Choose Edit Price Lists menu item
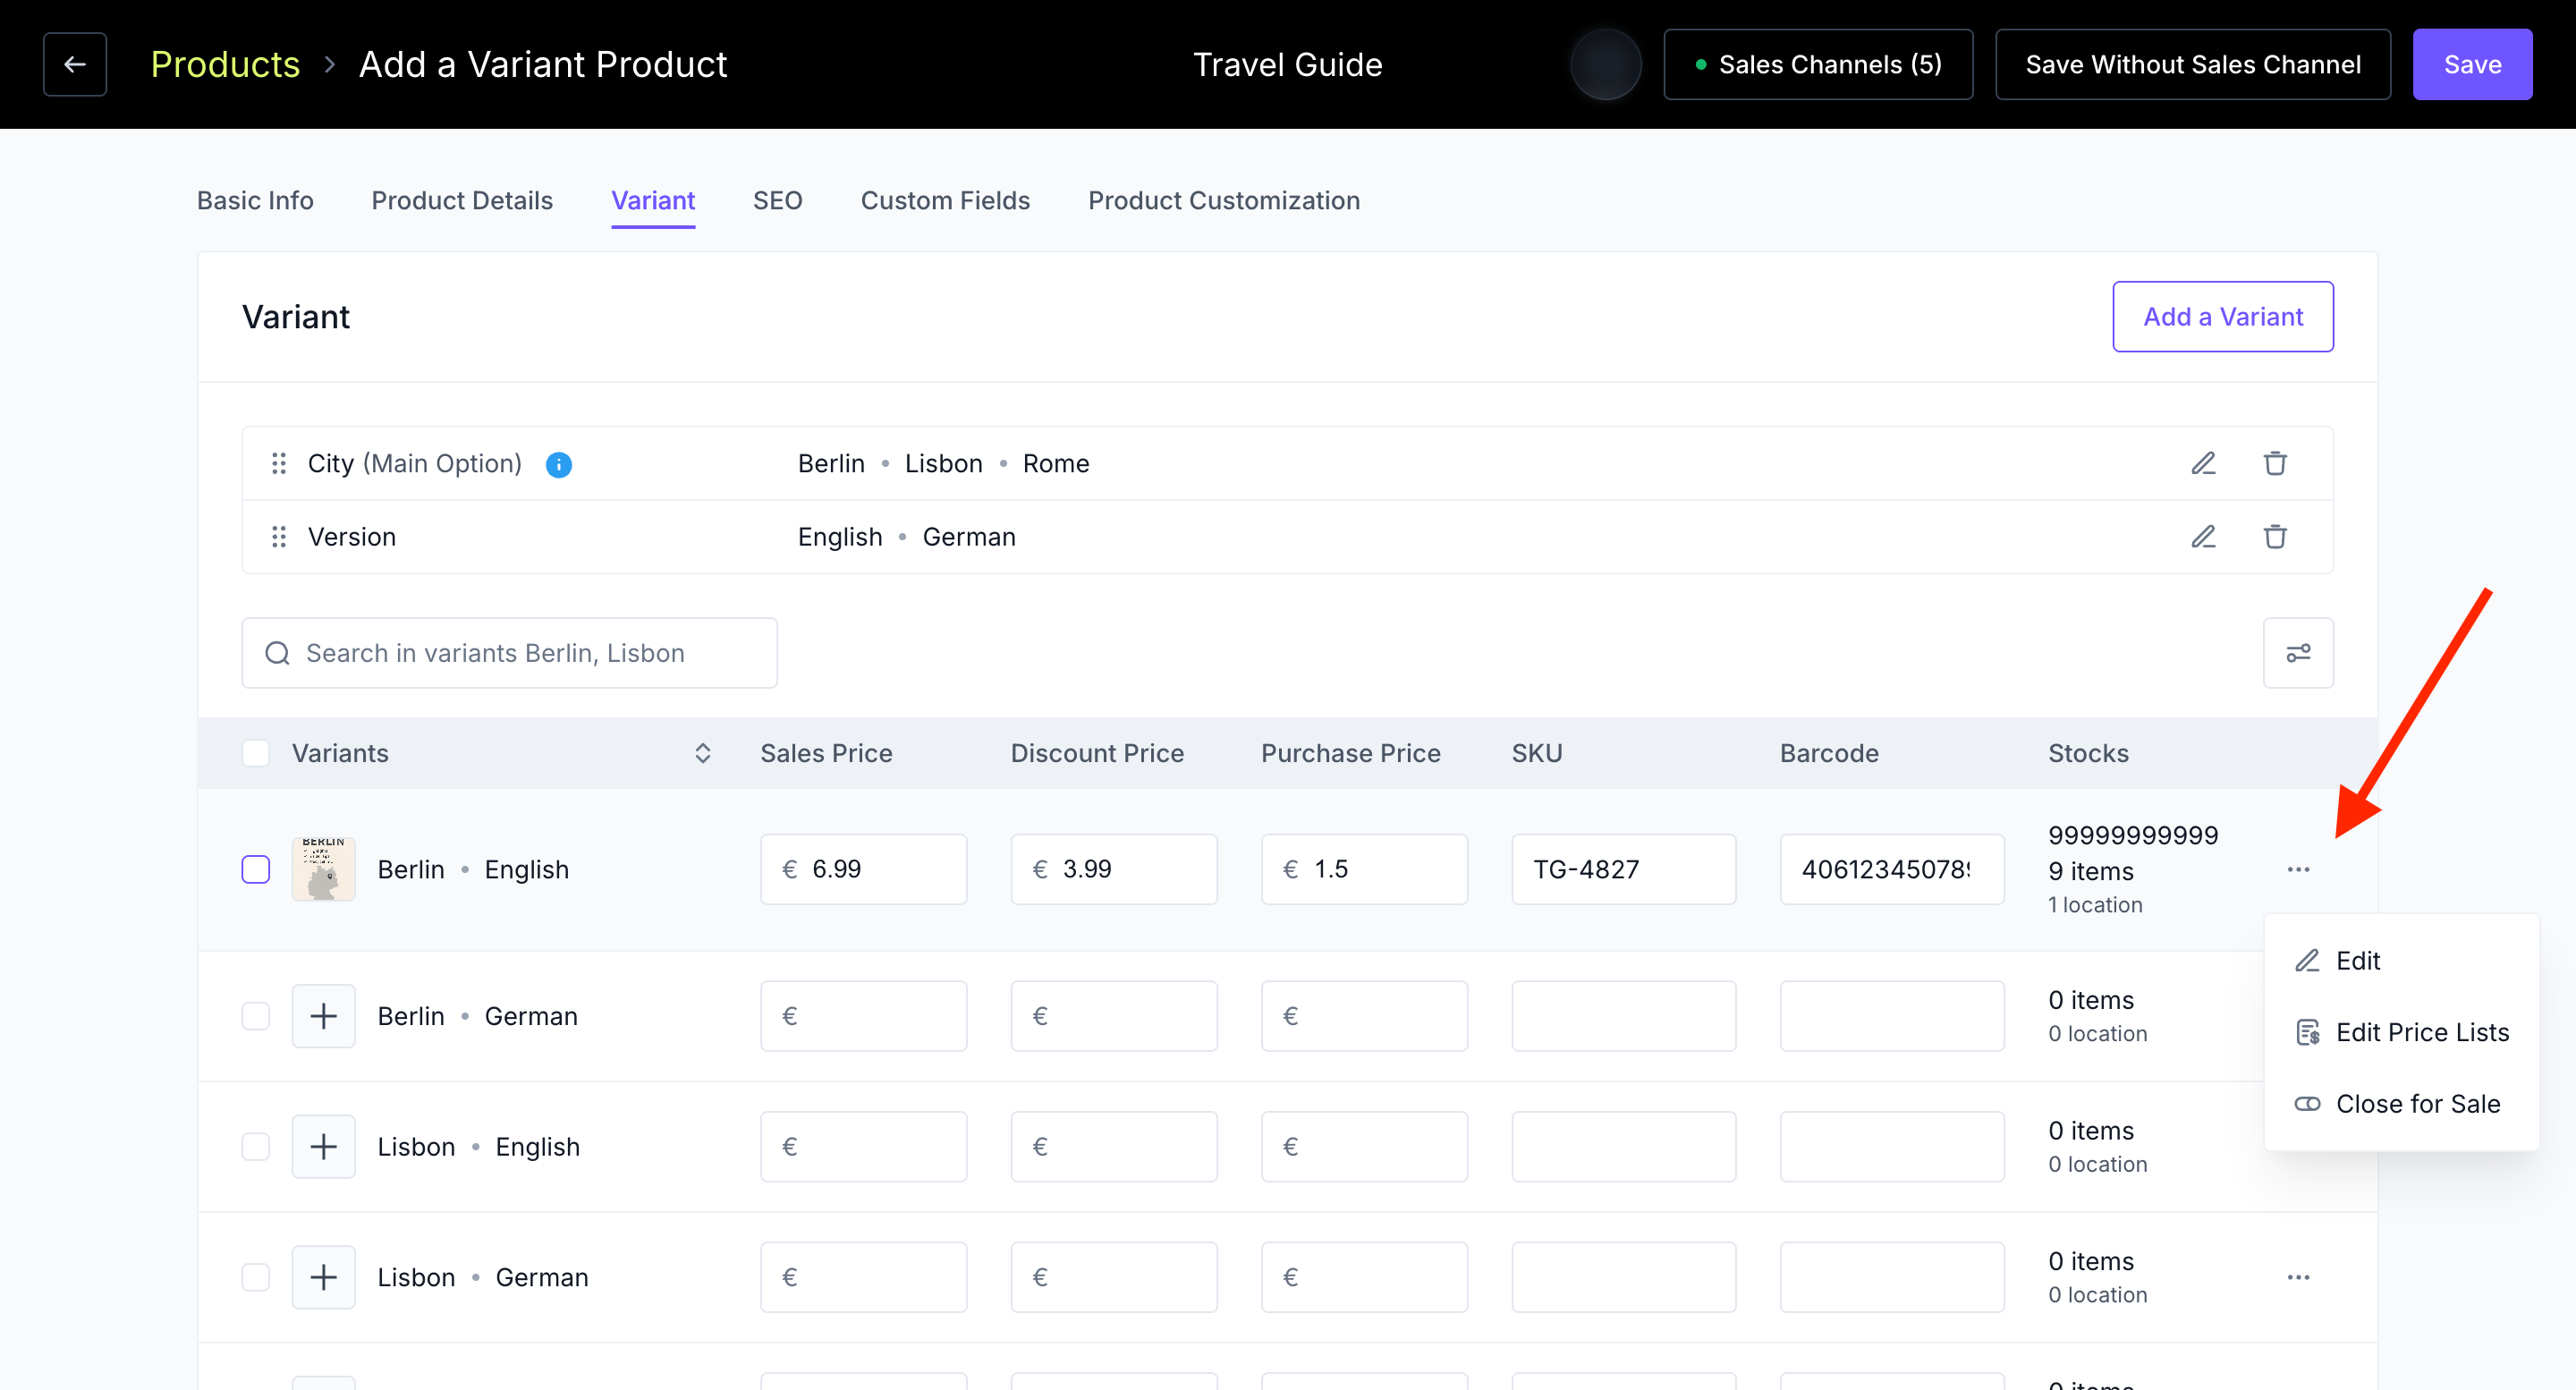This screenshot has width=2576, height=1390. (x=2401, y=1032)
